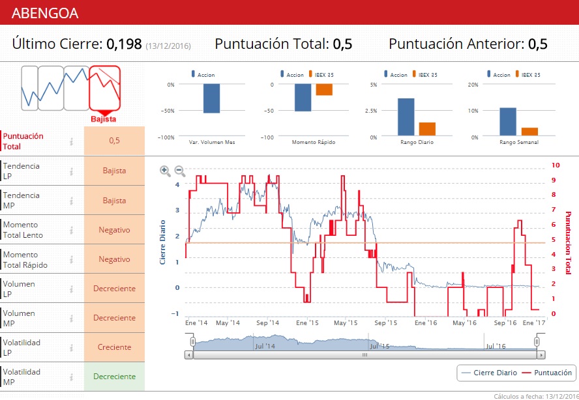Click Volumen MP Decreciente value cell

tap(115, 318)
